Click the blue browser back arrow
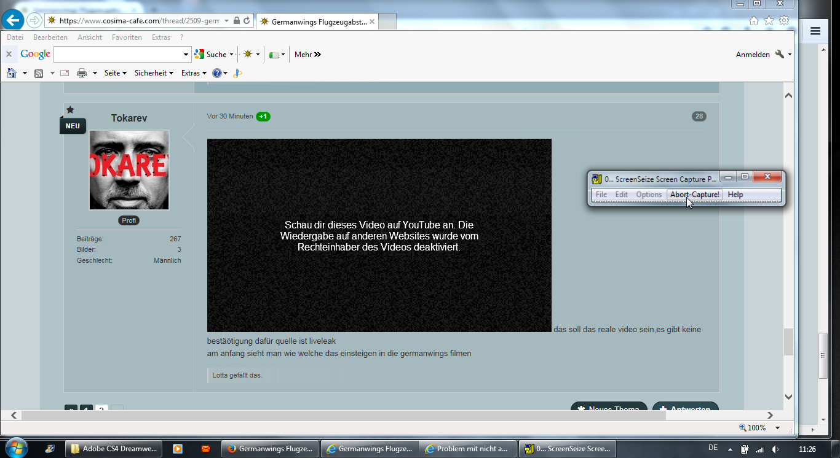This screenshot has width=840, height=458. click(x=14, y=20)
